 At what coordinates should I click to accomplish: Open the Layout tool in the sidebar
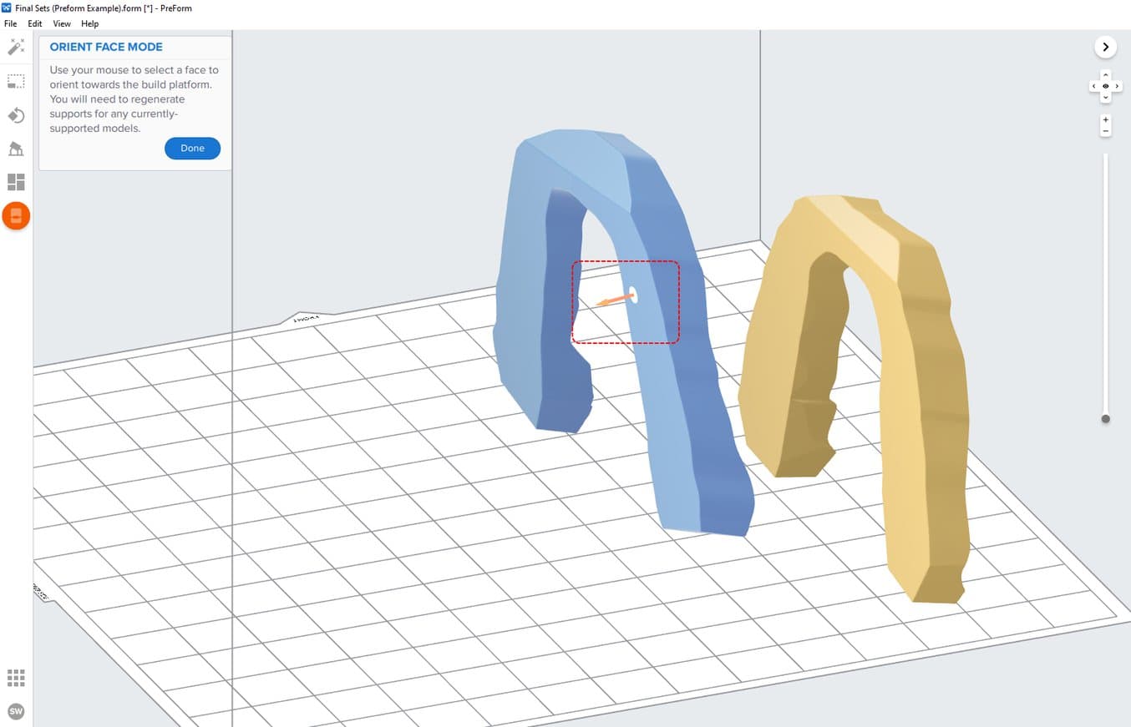16,182
